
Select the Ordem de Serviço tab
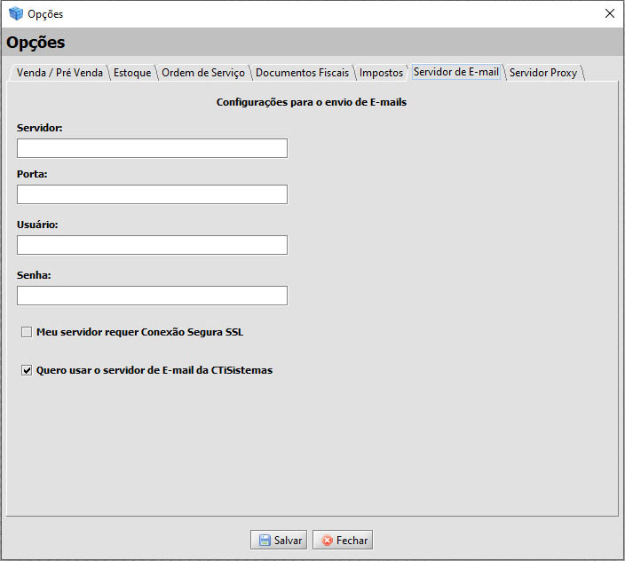coord(202,73)
